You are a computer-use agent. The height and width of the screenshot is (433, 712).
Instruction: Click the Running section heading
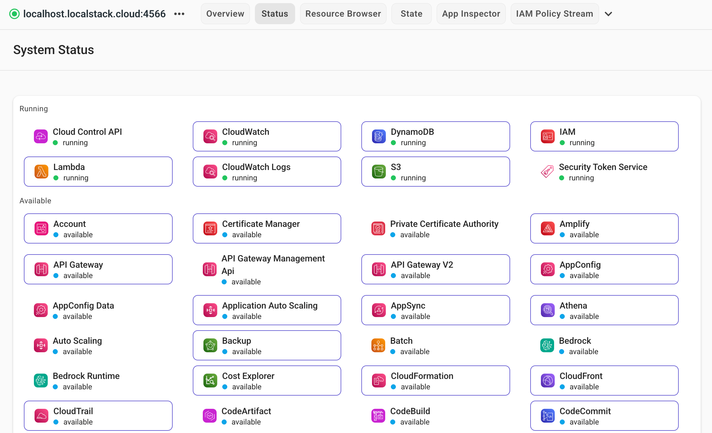tap(34, 109)
